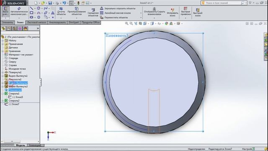Switch to the Элементы tab
The width and height of the screenshot is (268, 151).
click(x=8, y=23)
